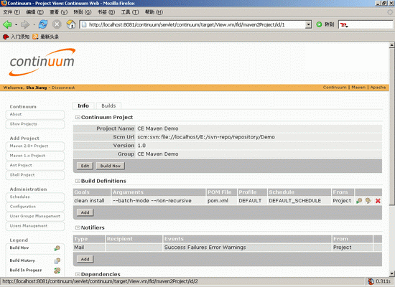Click the green Go icon beside address bar
Image resolution: width=395 pixels, height=287 pixels.
[319, 24]
